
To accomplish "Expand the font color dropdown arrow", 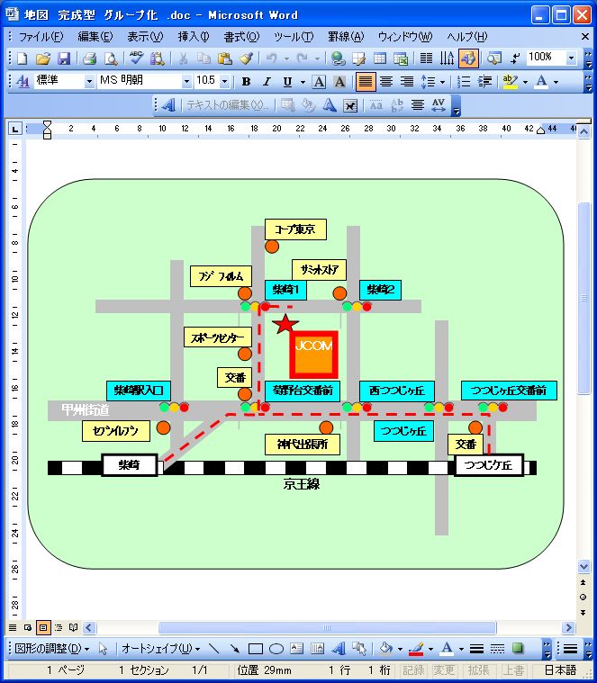I will 556,82.
